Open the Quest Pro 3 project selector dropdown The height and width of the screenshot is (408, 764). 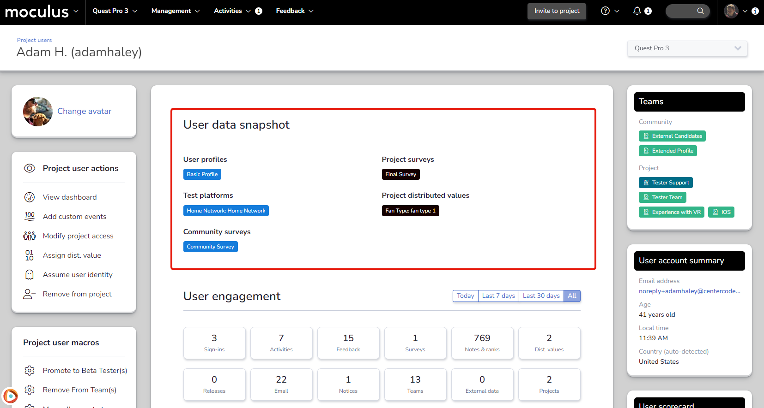coord(687,48)
